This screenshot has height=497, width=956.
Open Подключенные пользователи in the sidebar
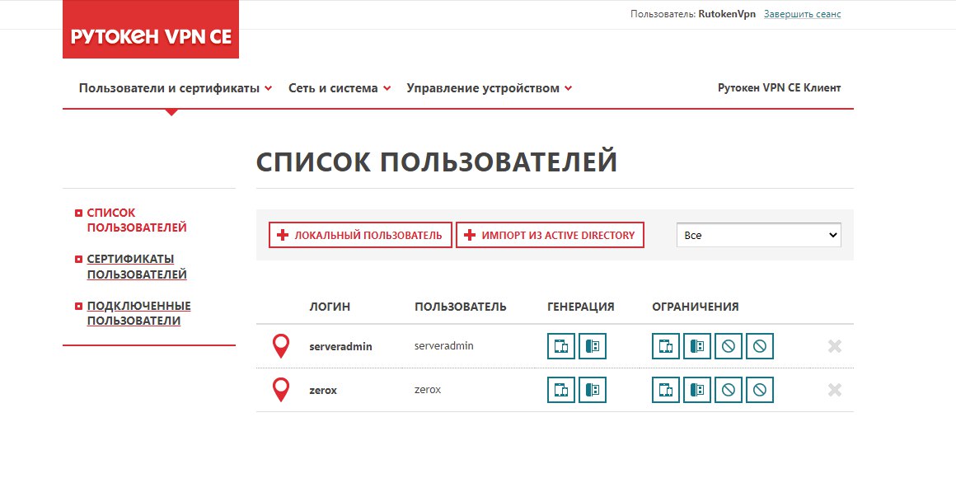138,313
